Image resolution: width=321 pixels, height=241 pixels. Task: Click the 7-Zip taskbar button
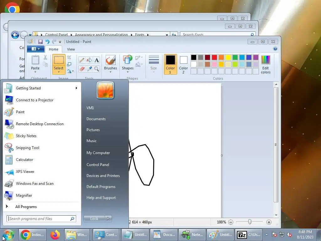tap(248, 235)
